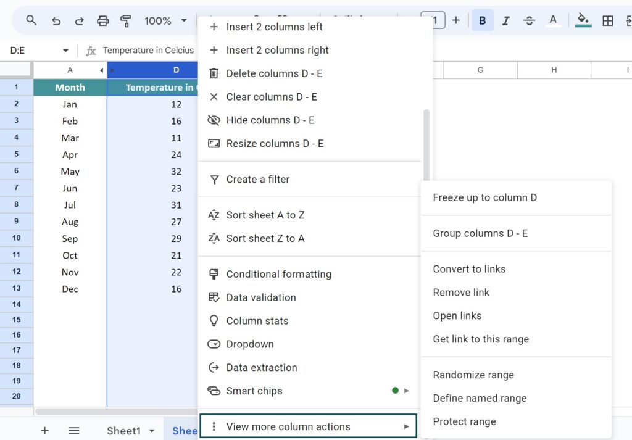Open the text color picker
Image resolution: width=632 pixels, height=440 pixels.
point(553,20)
